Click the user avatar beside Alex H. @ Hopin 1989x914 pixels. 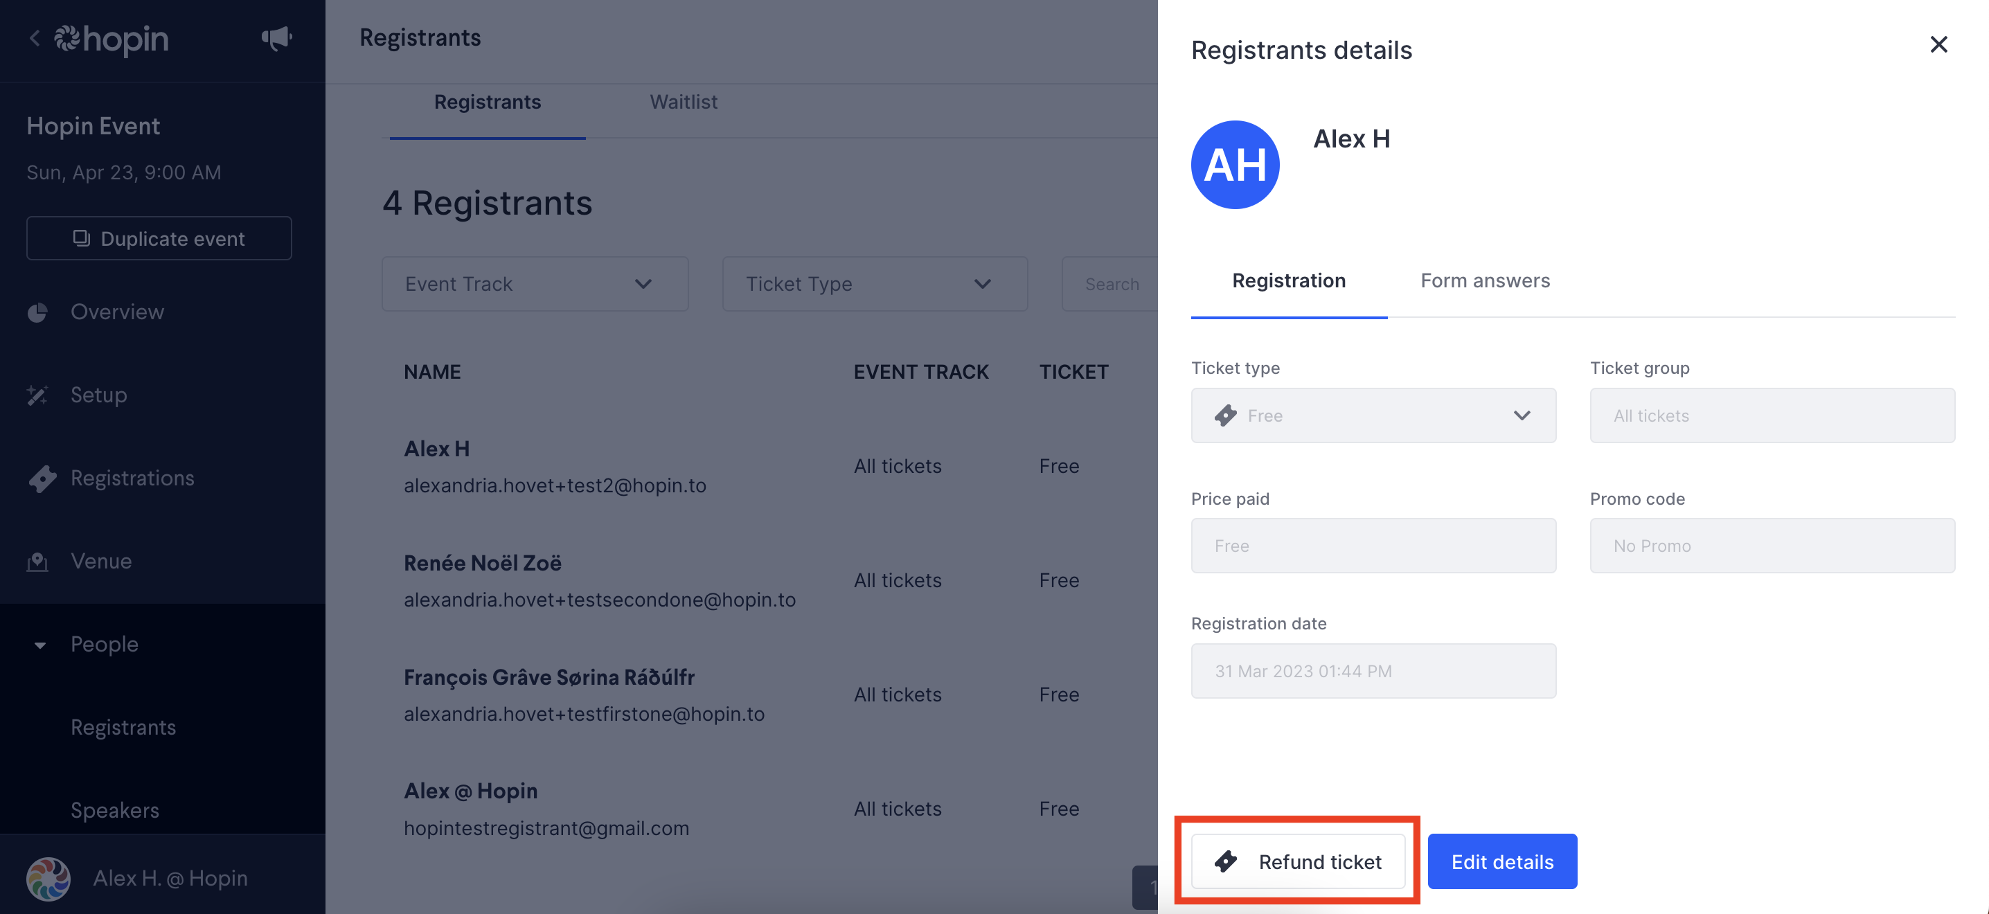tap(48, 879)
